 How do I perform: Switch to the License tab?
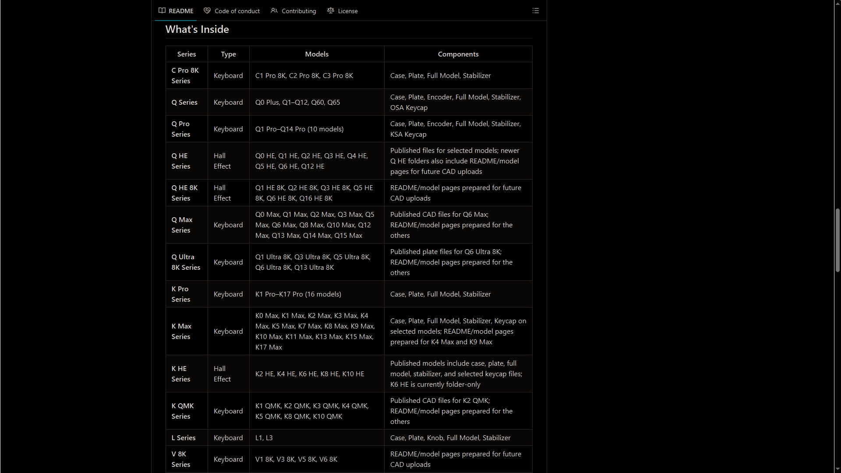tap(342, 11)
